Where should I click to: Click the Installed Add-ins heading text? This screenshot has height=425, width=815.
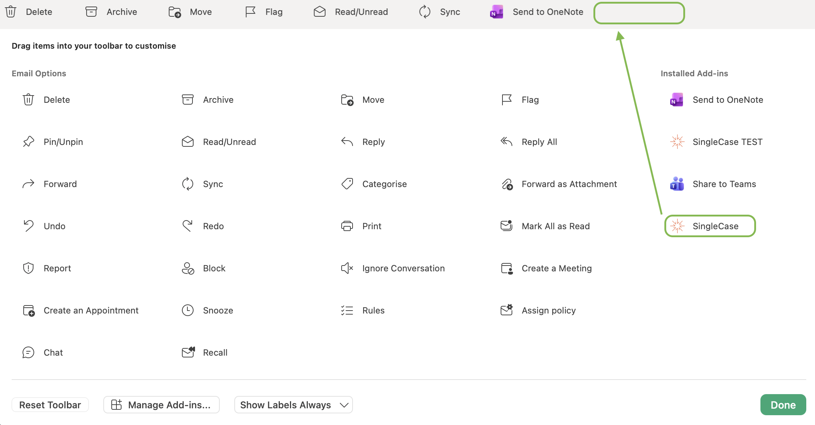pos(694,73)
